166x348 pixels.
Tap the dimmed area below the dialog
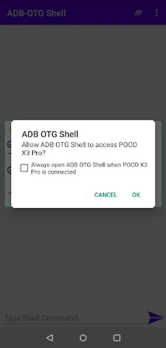[x=83, y=258]
